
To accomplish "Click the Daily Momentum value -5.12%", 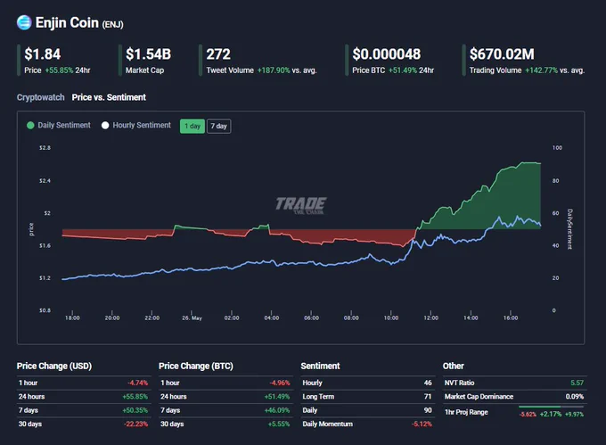I will (x=422, y=424).
